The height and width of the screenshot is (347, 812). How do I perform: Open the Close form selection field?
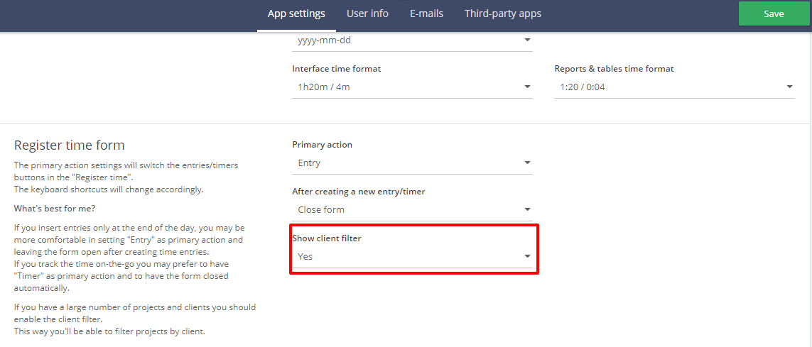click(x=412, y=209)
